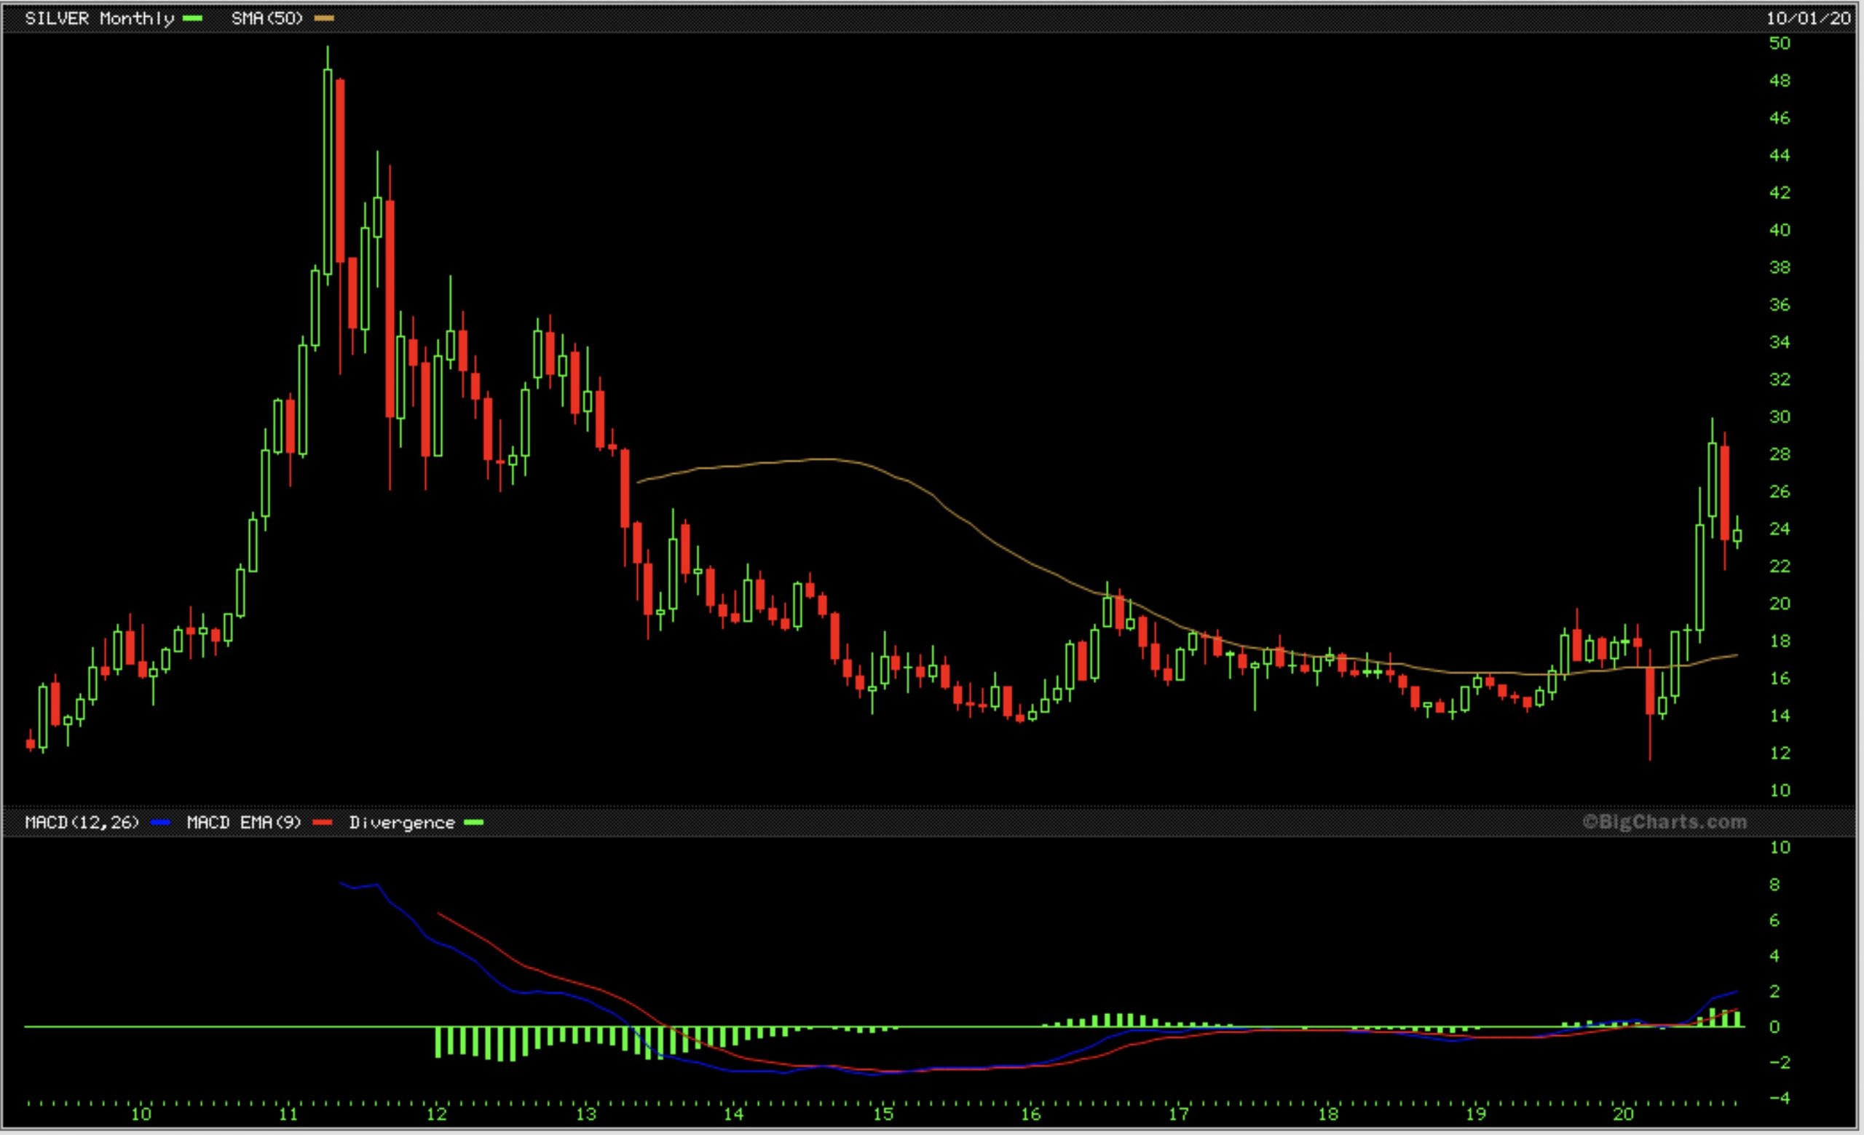Click the 30 price axis label
1864x1135 pixels.
tap(1780, 416)
